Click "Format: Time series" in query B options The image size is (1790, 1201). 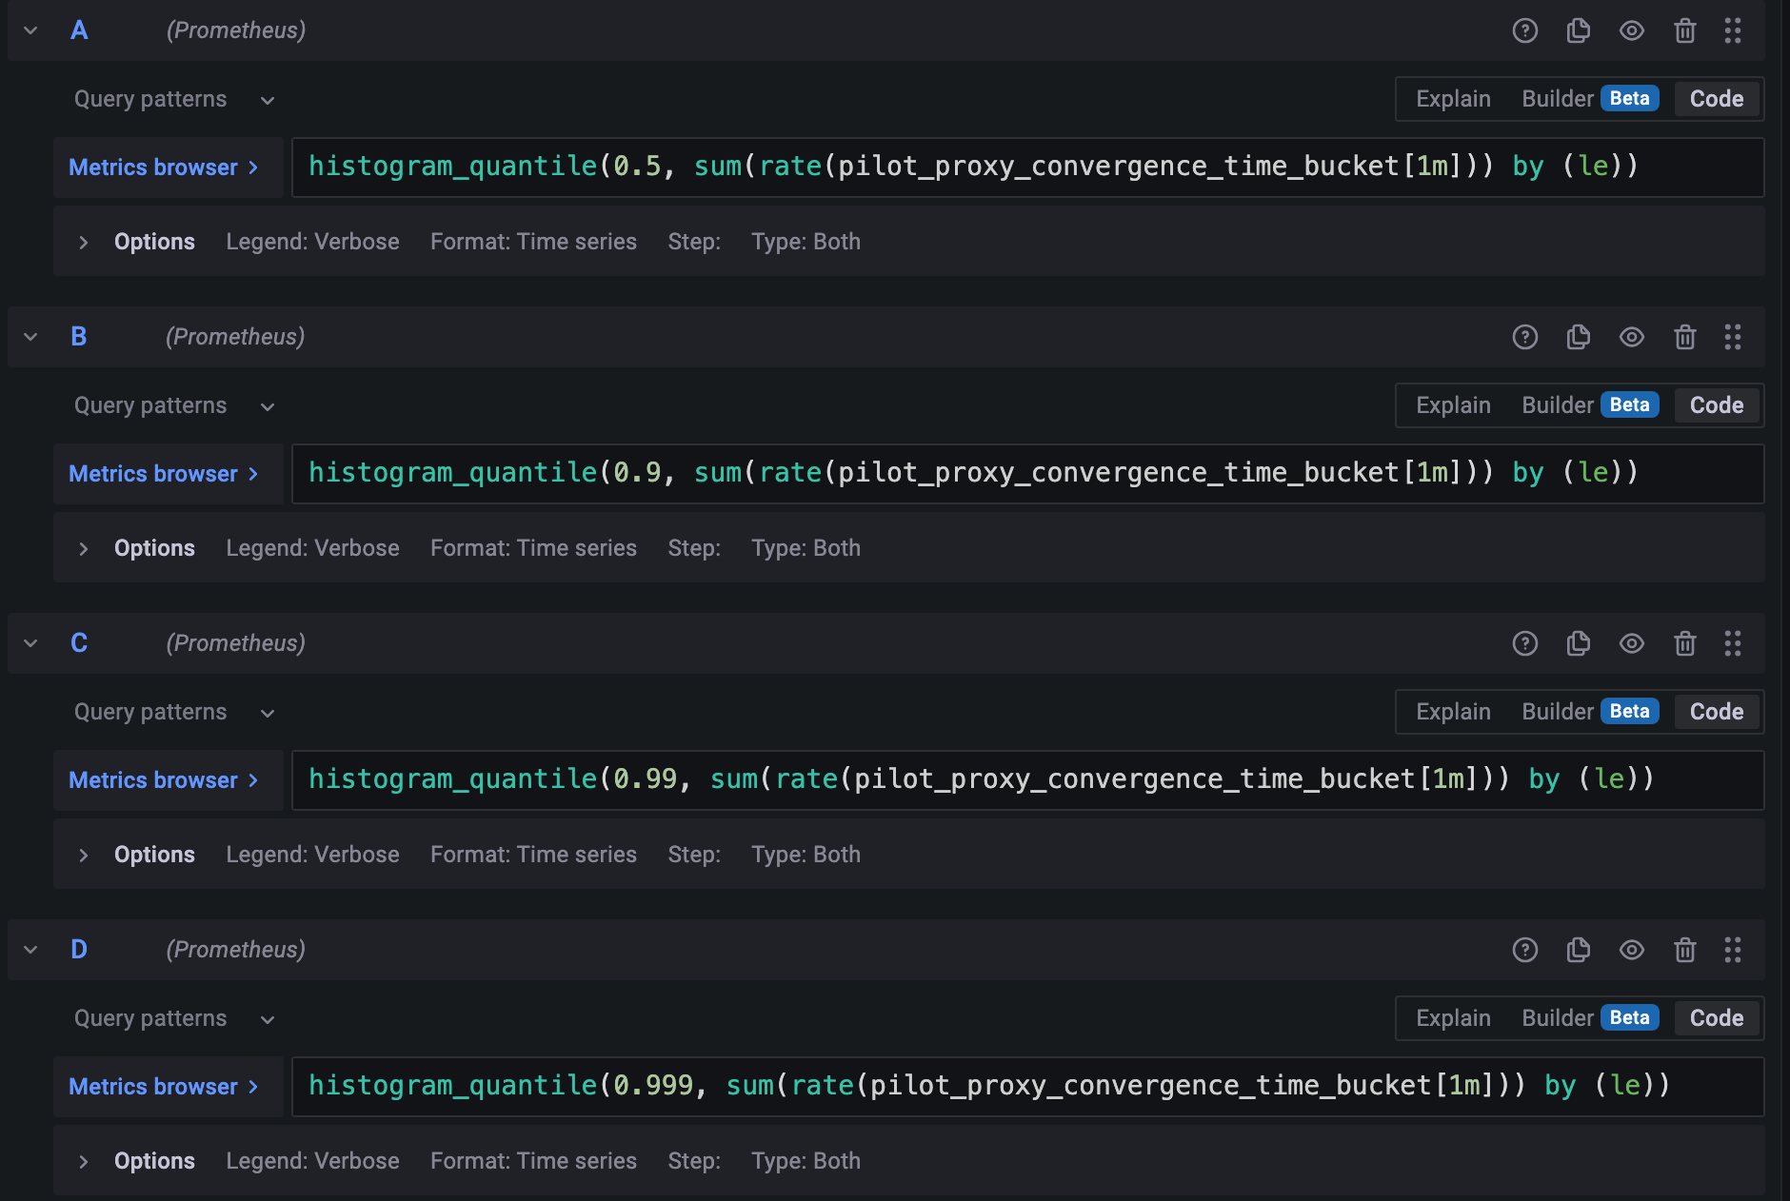pos(533,548)
